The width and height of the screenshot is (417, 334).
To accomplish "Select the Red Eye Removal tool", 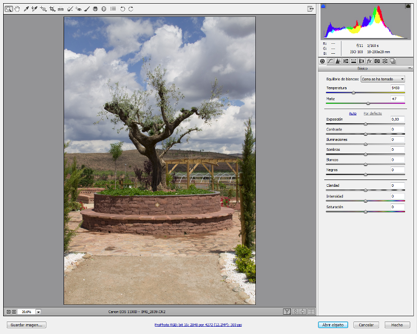I will (78, 9).
